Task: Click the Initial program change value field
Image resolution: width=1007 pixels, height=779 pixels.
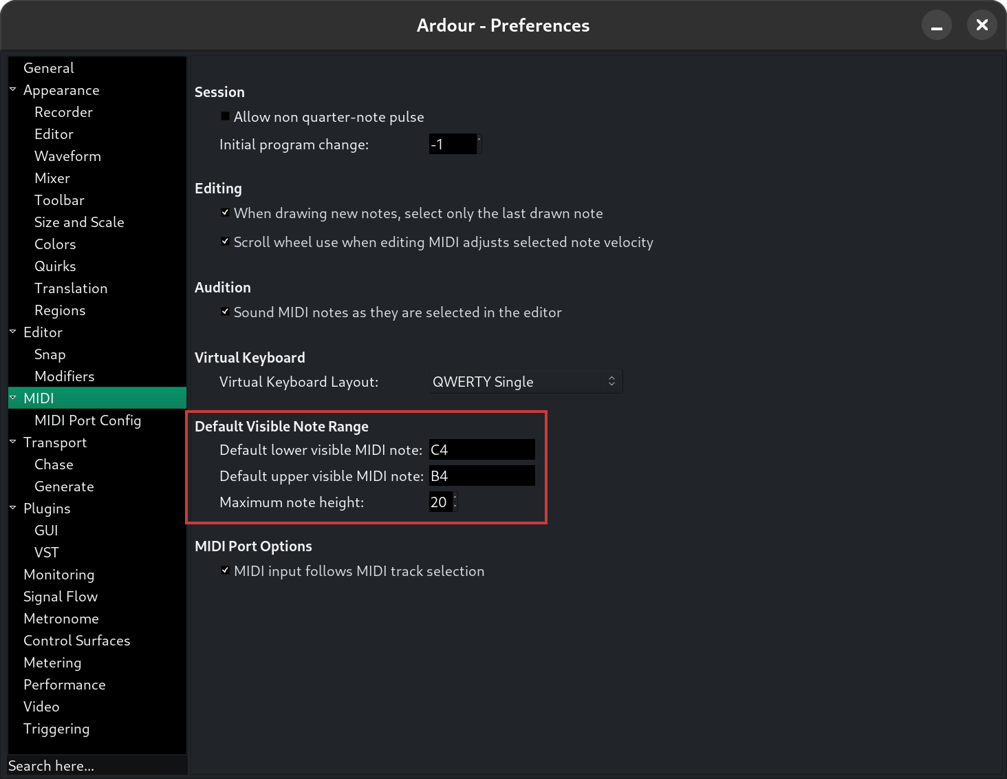Action: [x=453, y=144]
